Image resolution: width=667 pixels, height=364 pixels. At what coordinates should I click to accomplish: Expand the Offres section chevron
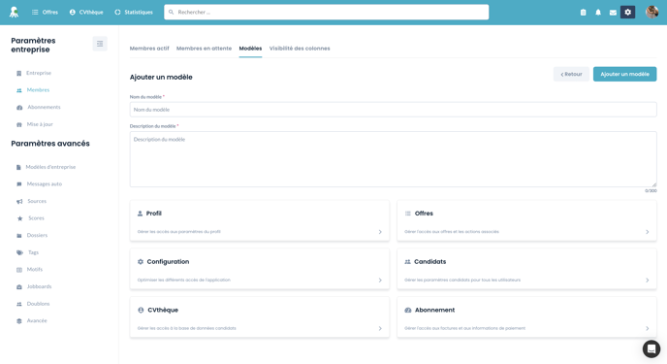(x=648, y=232)
